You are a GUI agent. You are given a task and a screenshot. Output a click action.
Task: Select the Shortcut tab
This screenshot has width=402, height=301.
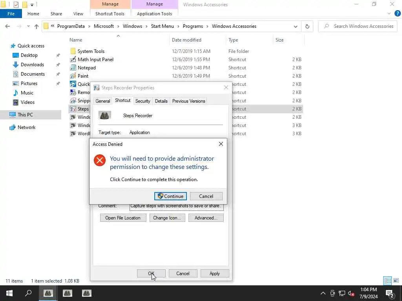(122, 100)
